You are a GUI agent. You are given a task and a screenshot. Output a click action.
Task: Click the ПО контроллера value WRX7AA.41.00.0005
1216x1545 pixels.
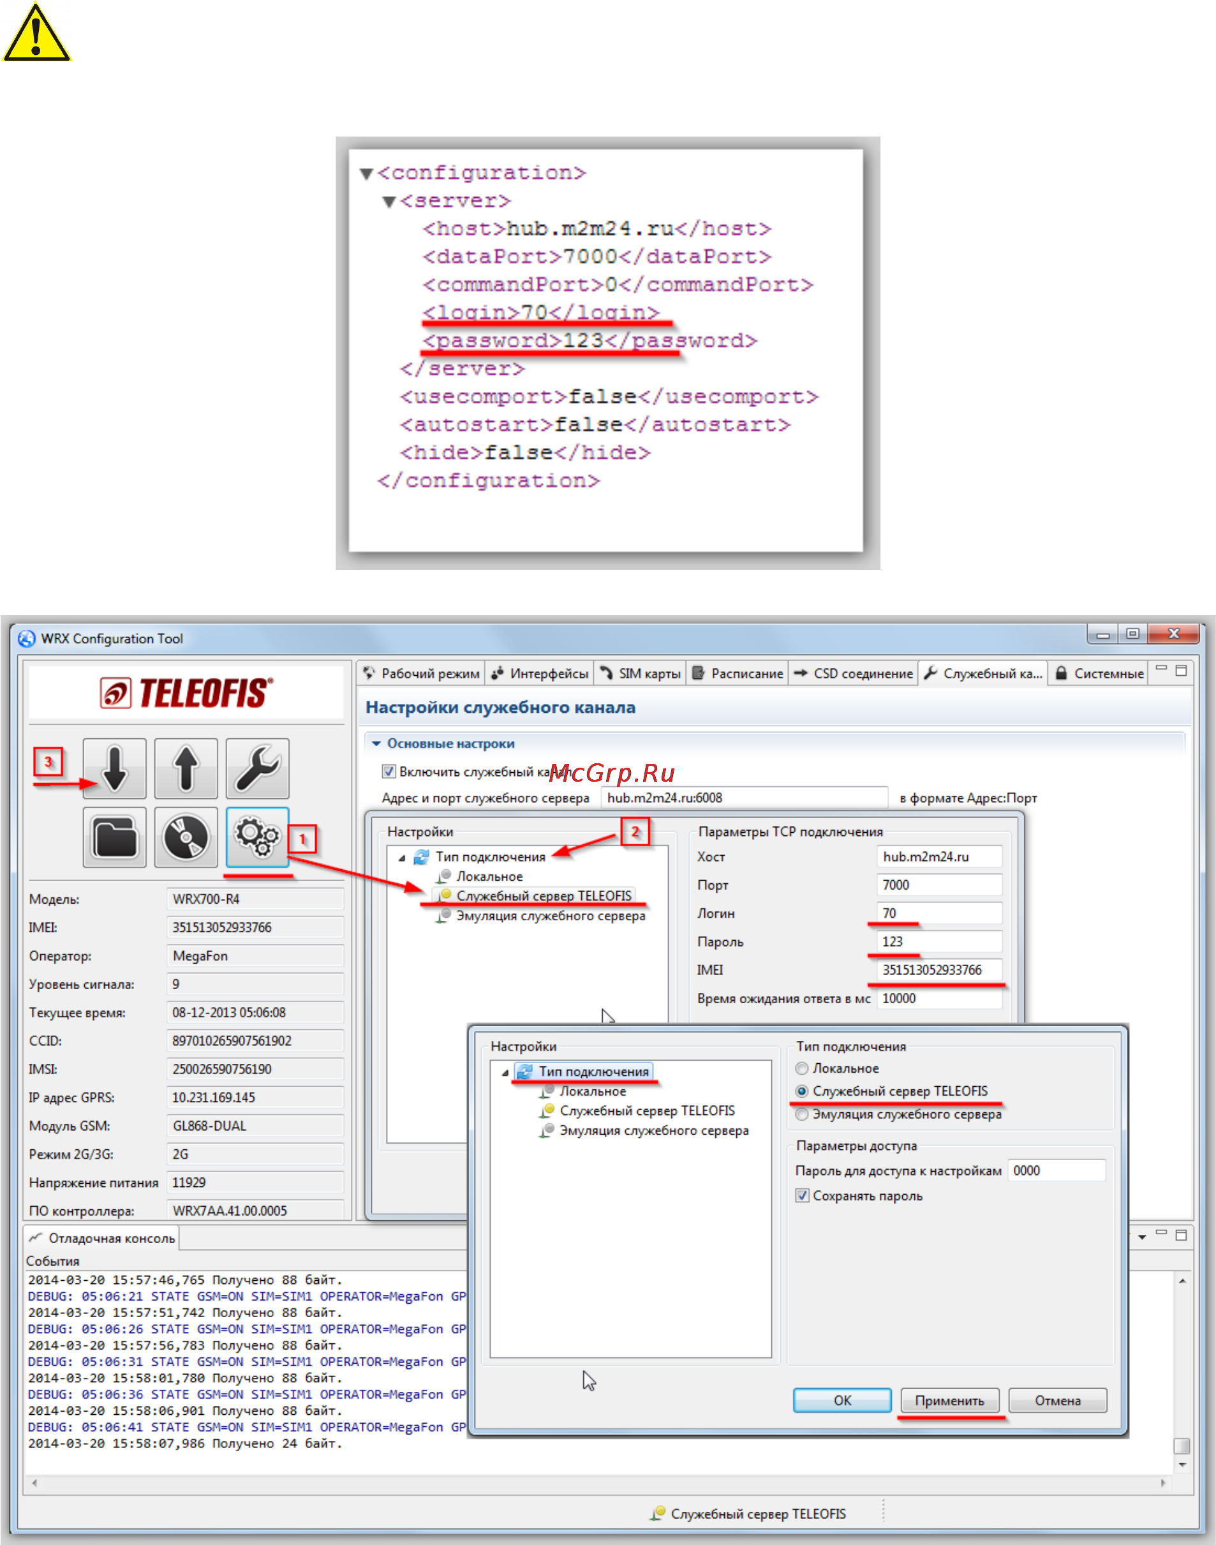(x=255, y=1211)
